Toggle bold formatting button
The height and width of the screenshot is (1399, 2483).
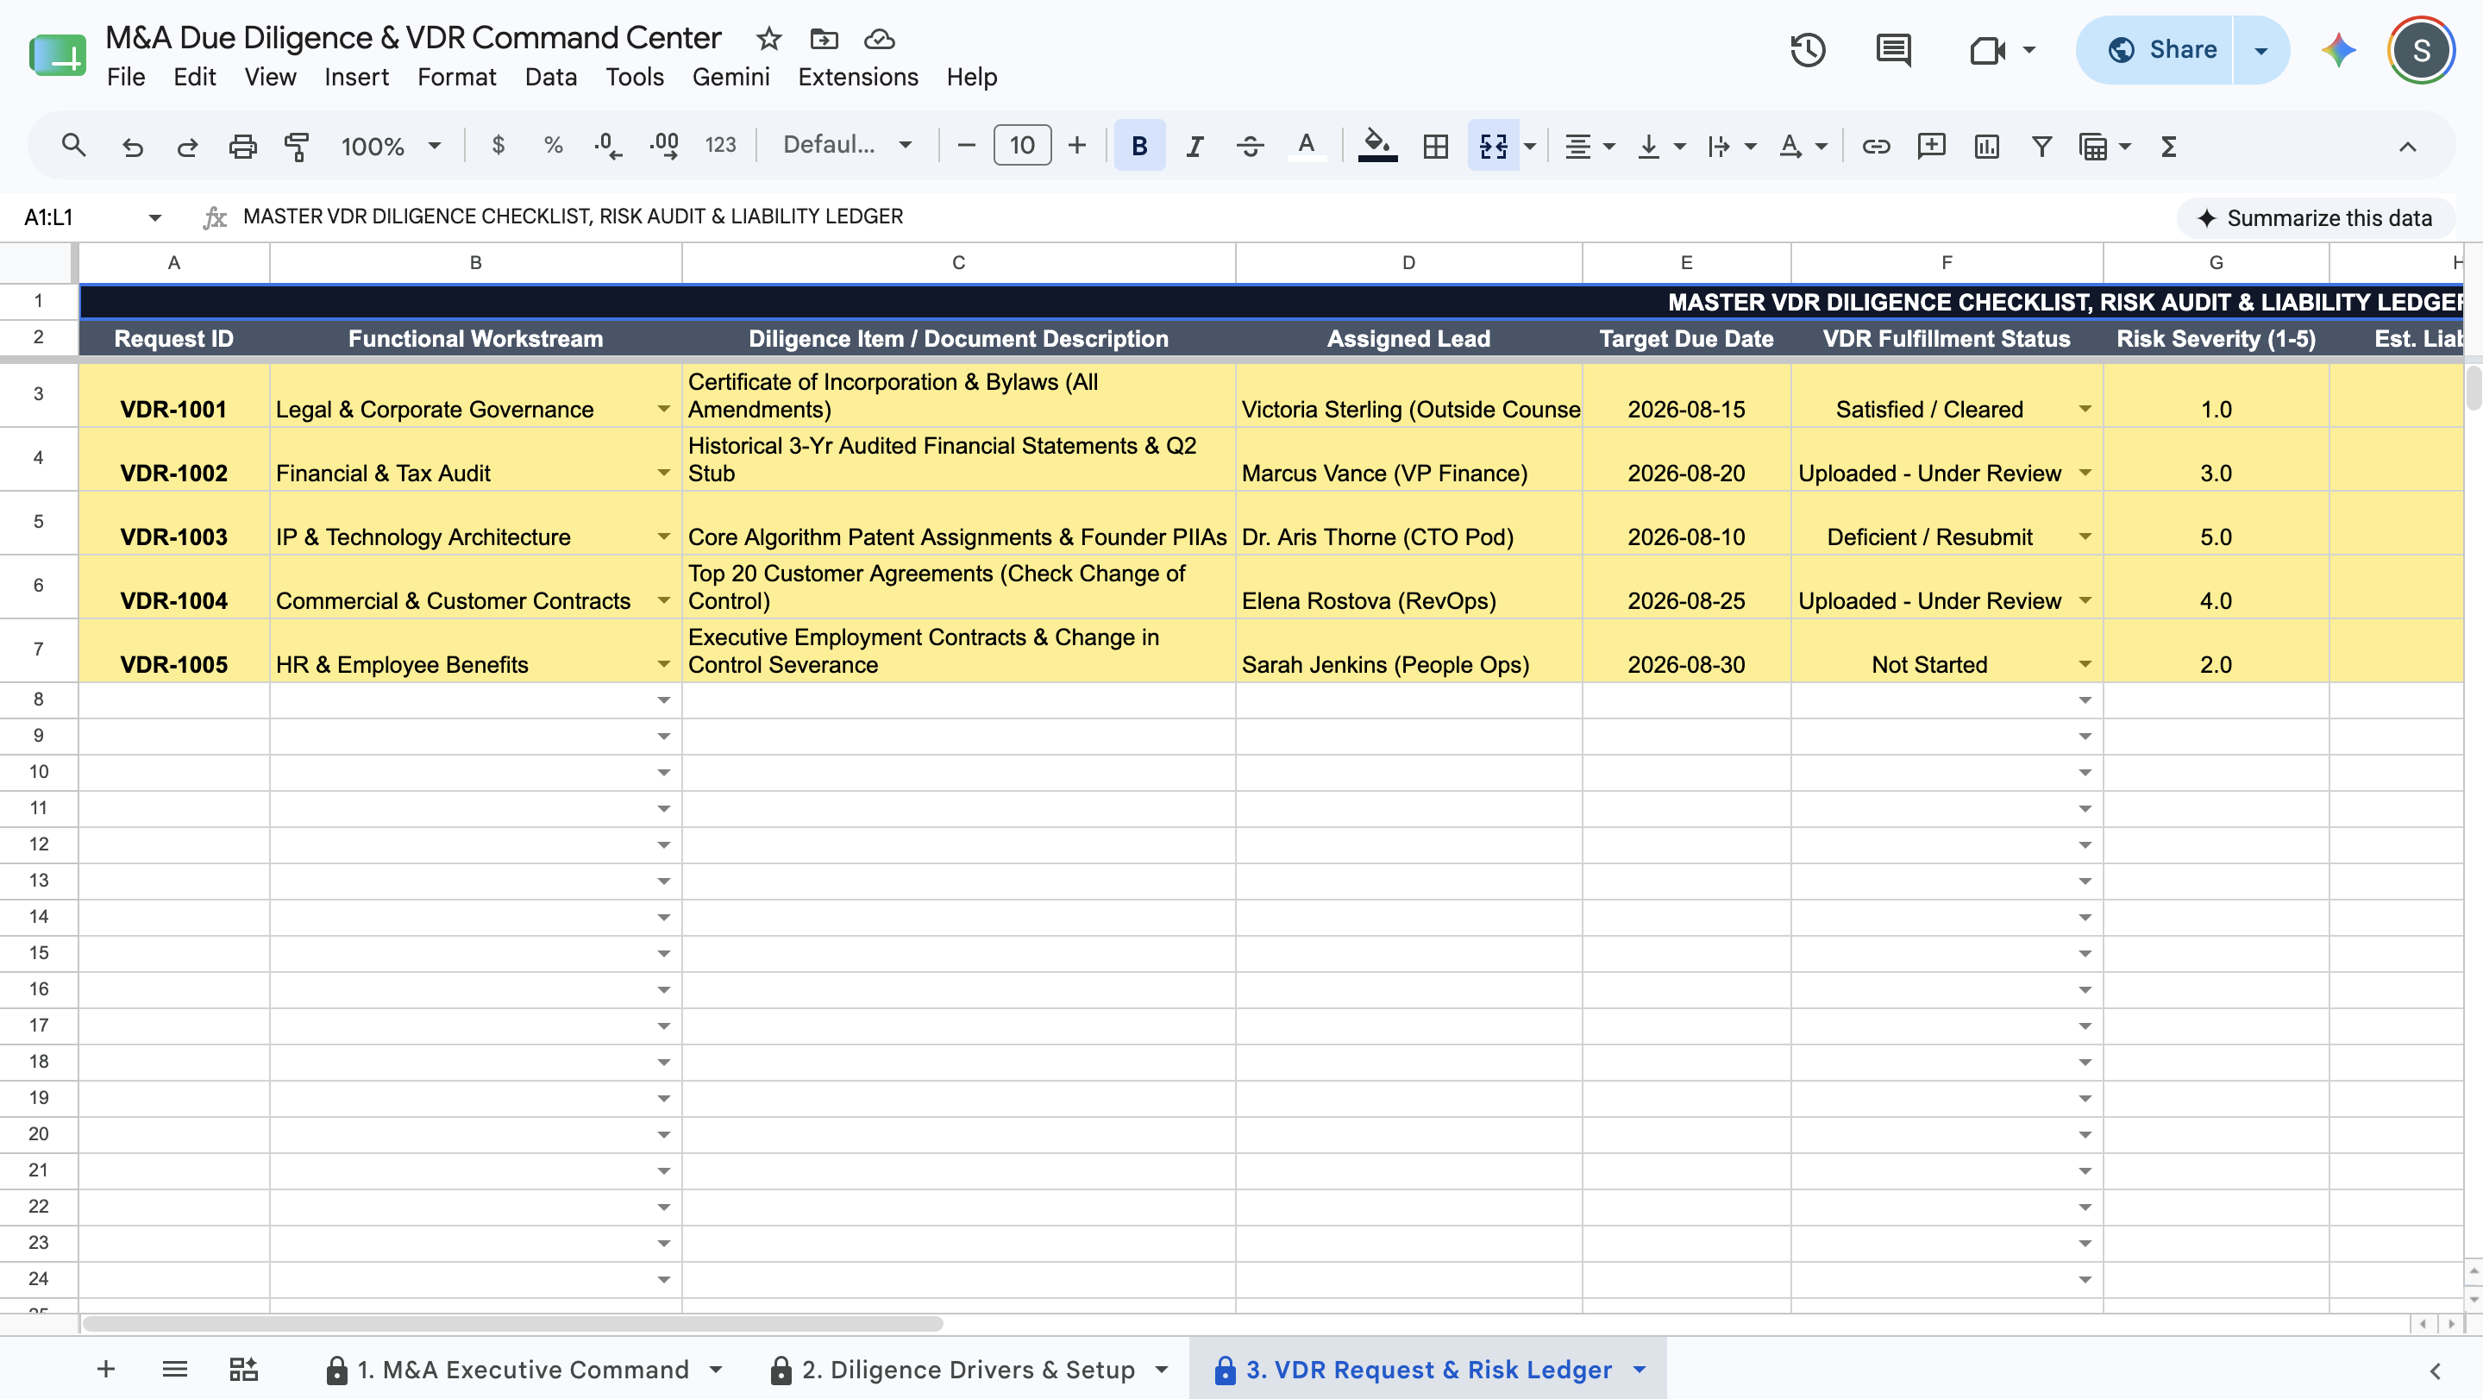[x=1138, y=146]
